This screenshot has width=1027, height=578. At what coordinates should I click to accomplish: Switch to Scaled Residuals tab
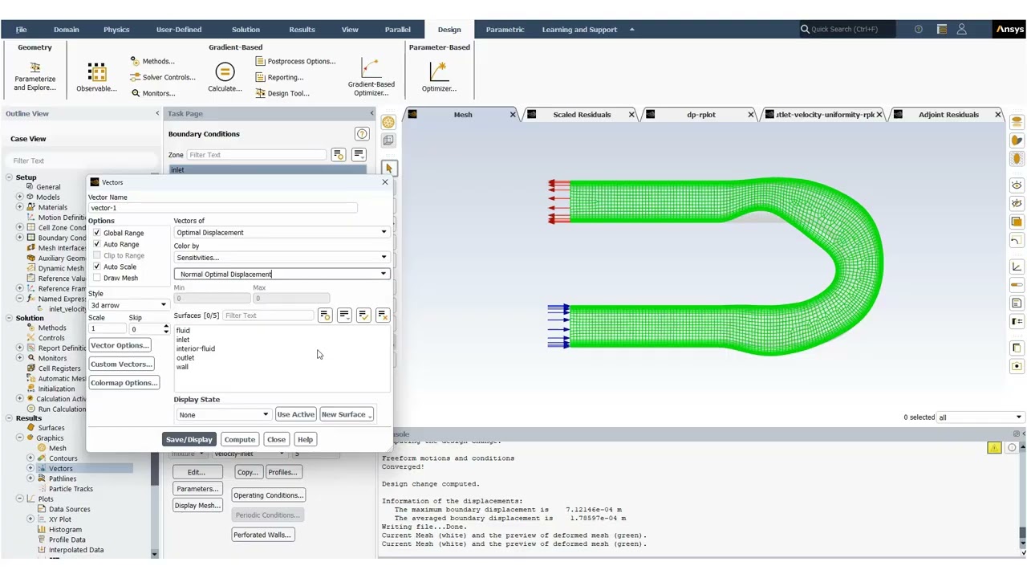pos(582,115)
